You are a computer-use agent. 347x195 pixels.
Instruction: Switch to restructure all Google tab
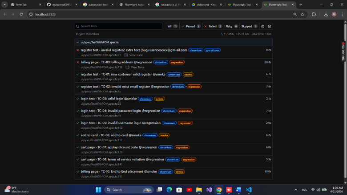click(170, 4)
